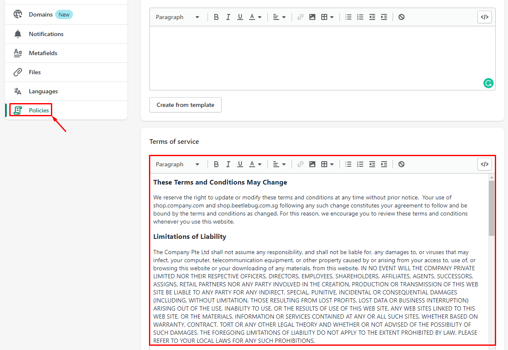Screen dimensions: 508x350
Task: Insert image in Terms of service editor
Action: (x=312, y=164)
